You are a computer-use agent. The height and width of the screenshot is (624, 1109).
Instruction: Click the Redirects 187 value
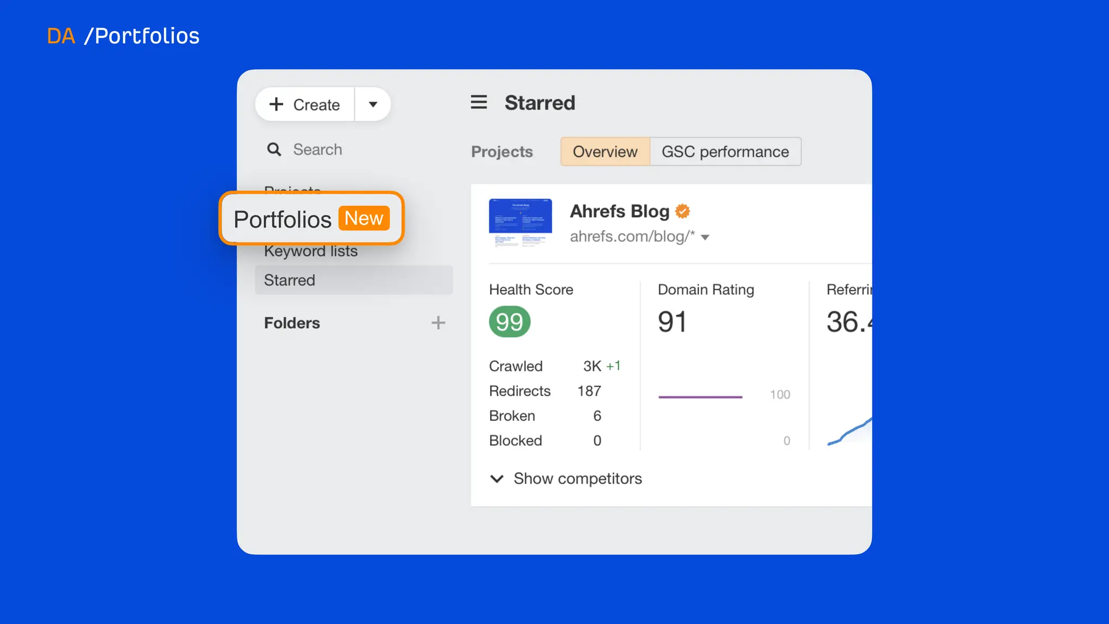pyautogui.click(x=589, y=391)
